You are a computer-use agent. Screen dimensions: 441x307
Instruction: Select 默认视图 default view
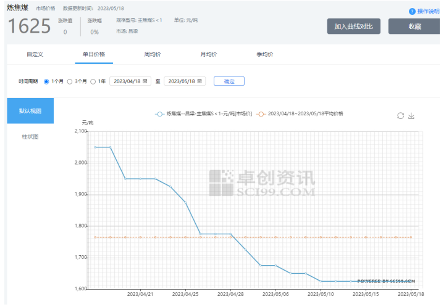point(30,111)
